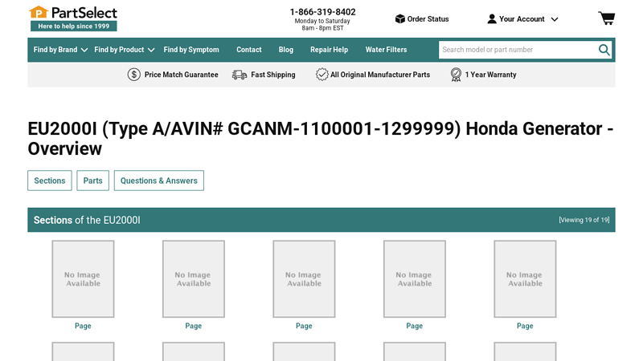
Task: Click the search magnifier icon
Action: (604, 50)
